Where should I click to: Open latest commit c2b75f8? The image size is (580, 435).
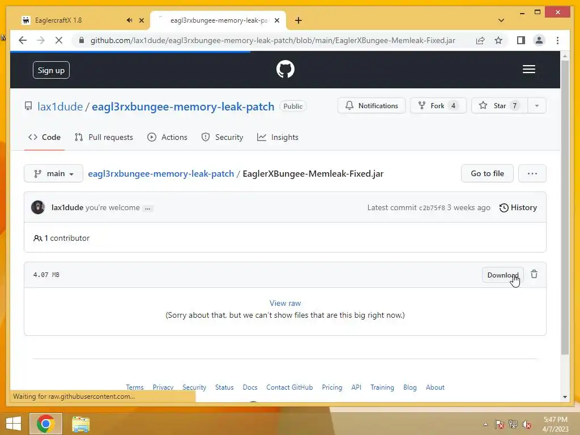pos(432,208)
